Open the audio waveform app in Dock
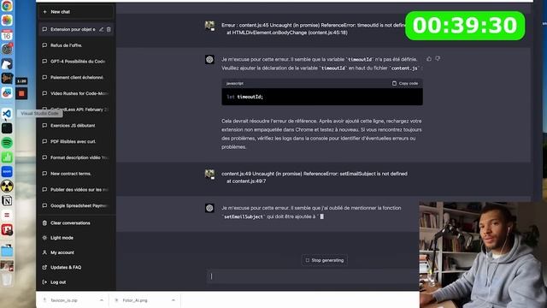This screenshot has width=547, height=308. (7, 78)
